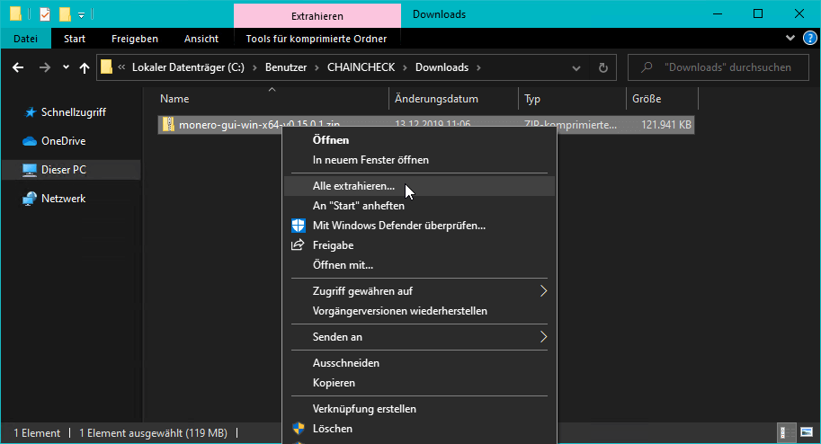Screen dimensions: 821x444
Task: Expand the chevron after Downloads in path
Action: tap(478, 67)
